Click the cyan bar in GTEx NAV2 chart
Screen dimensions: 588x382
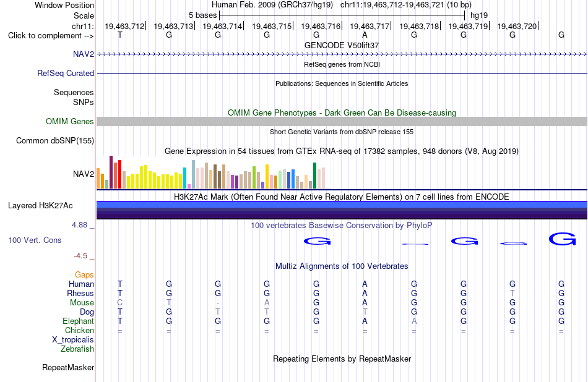click(184, 178)
